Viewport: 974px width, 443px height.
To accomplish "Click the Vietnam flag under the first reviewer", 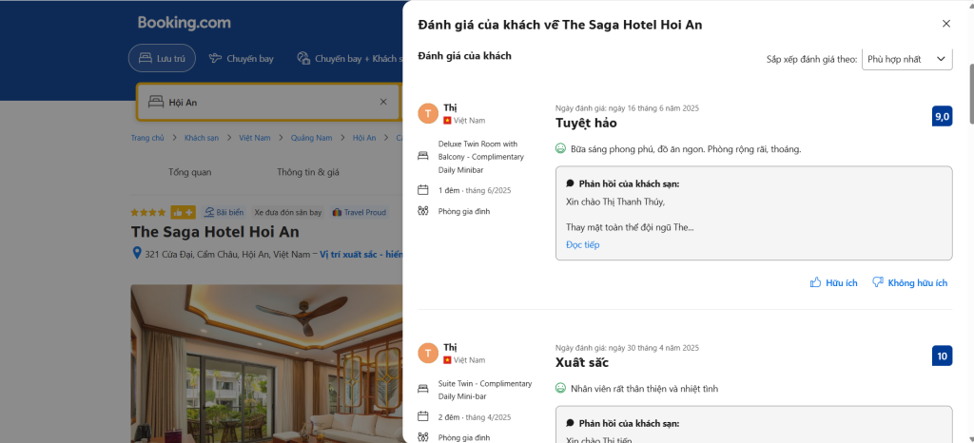I will tap(447, 121).
